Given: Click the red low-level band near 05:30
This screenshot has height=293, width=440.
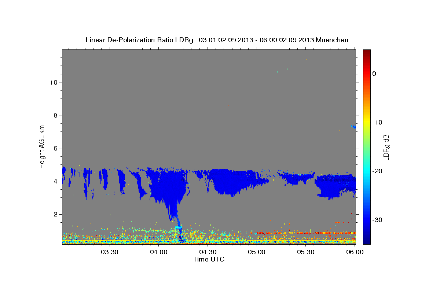Looking at the screenshot, I should point(306,233).
